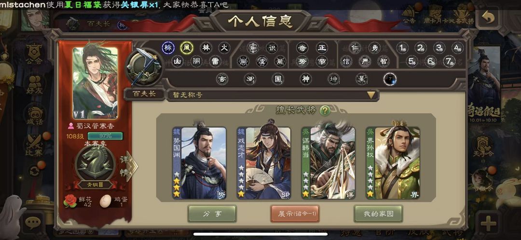Expand the 详情 details arrow

(x=128, y=167)
